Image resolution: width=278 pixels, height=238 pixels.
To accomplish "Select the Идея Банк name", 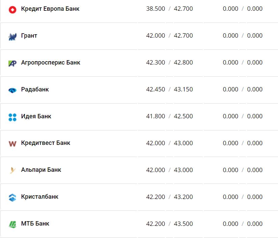I will point(36,116).
